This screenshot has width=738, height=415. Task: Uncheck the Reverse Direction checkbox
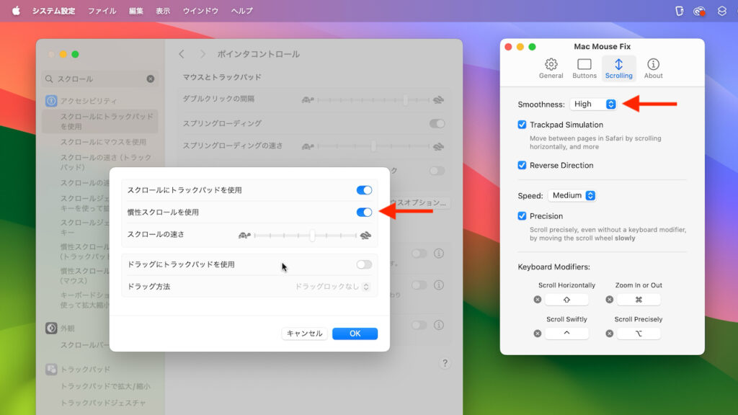click(520, 165)
